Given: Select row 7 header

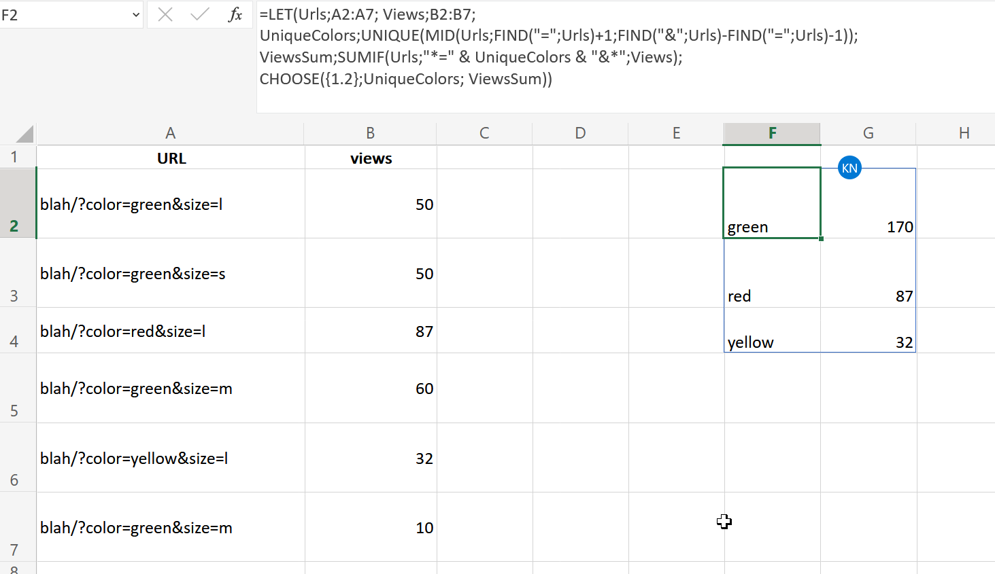Looking at the screenshot, I should point(18,526).
